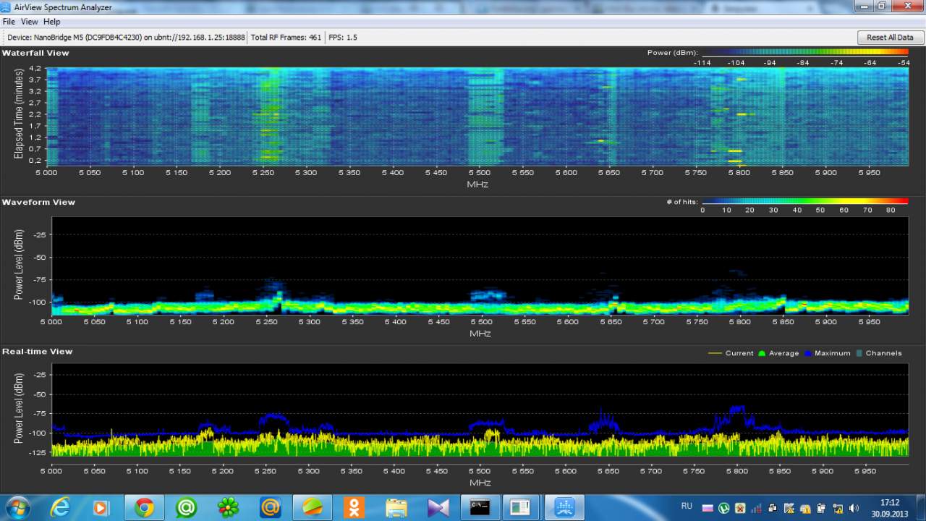This screenshot has height=521, width=926.
Task: Open the File menu
Action: (x=9, y=22)
